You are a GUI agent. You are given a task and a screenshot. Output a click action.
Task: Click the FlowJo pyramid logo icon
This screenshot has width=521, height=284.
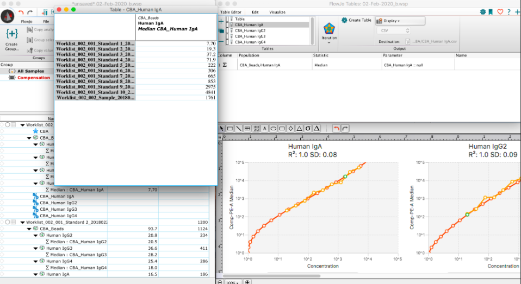pos(8,16)
